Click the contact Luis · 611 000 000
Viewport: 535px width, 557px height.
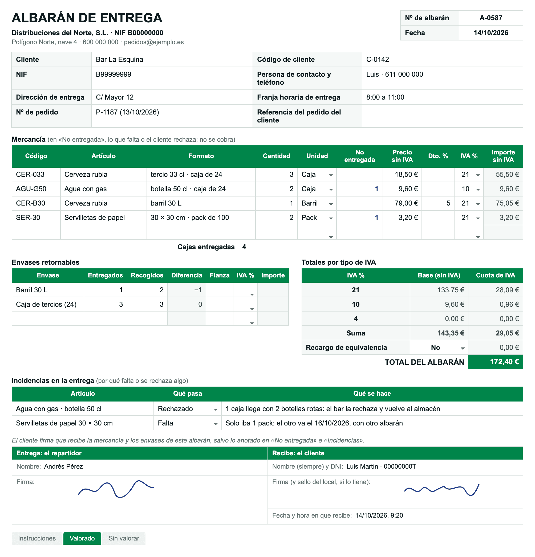click(x=442, y=78)
